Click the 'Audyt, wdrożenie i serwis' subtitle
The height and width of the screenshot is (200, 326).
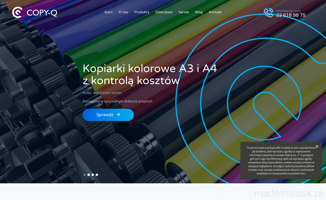pyautogui.click(x=102, y=93)
